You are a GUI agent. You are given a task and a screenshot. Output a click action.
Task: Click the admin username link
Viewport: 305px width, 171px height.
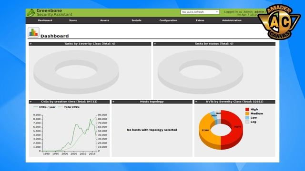pos(259,12)
